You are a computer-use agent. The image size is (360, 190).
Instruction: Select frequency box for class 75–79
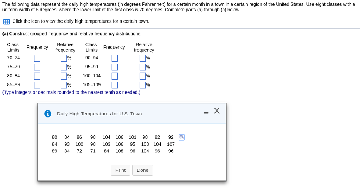coord(37,67)
